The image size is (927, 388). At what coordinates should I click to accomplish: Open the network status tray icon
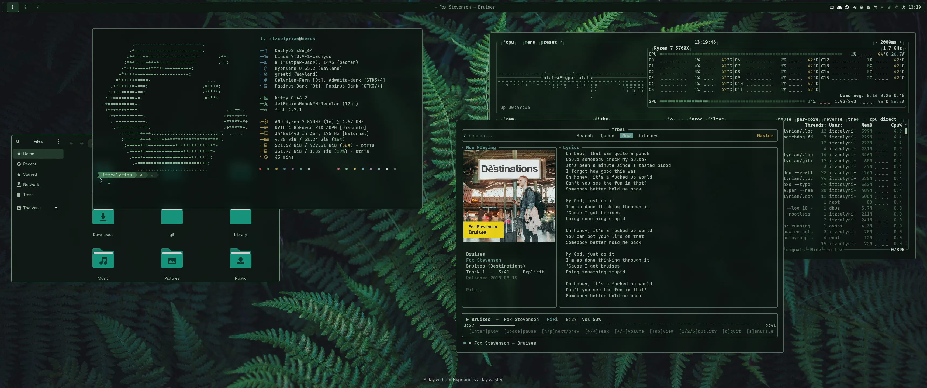tap(832, 7)
